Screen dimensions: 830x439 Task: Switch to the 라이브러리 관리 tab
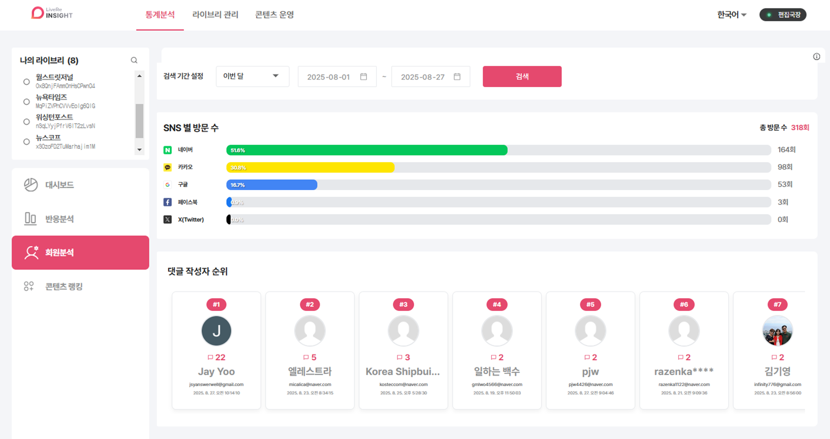click(215, 15)
